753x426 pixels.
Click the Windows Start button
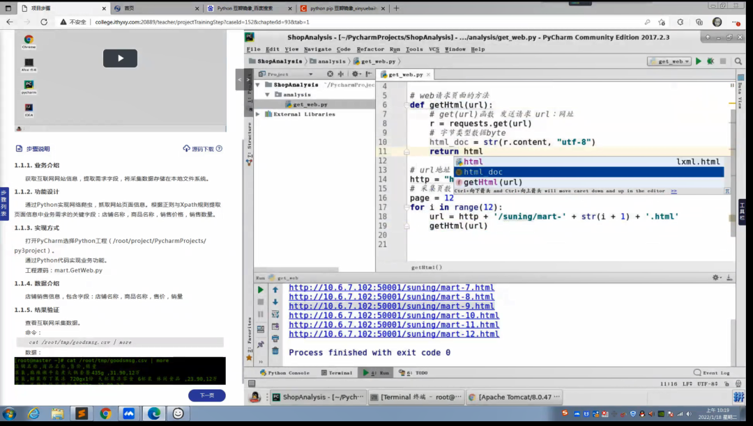click(9, 413)
